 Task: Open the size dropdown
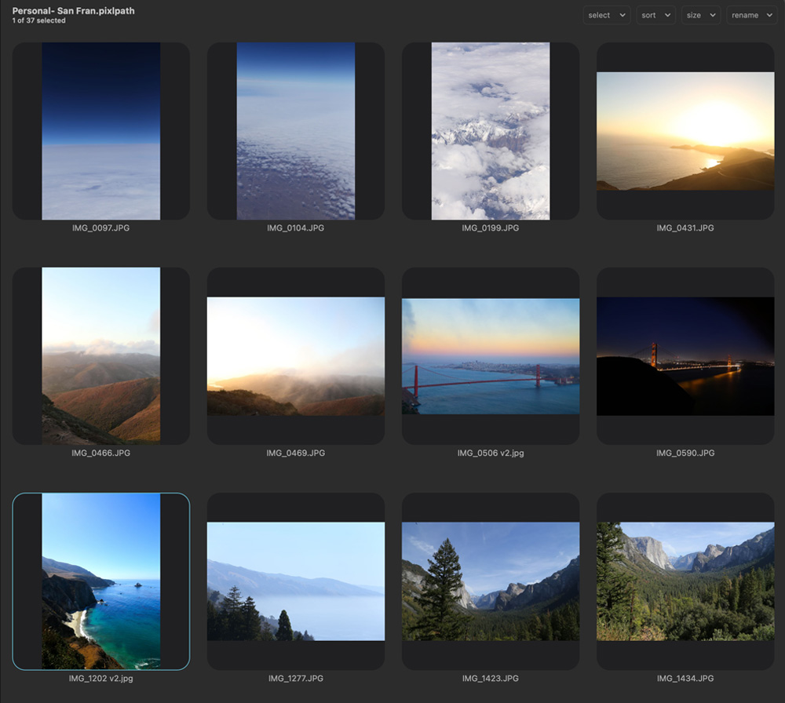coord(700,15)
